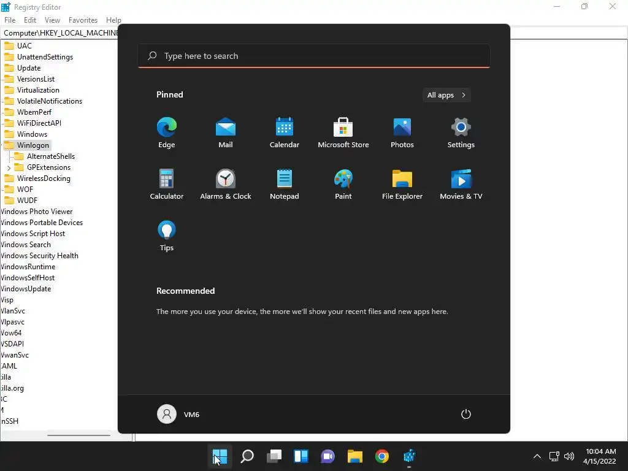The width and height of the screenshot is (628, 471).
Task: Open Registry Editor File menu
Action: (10, 20)
